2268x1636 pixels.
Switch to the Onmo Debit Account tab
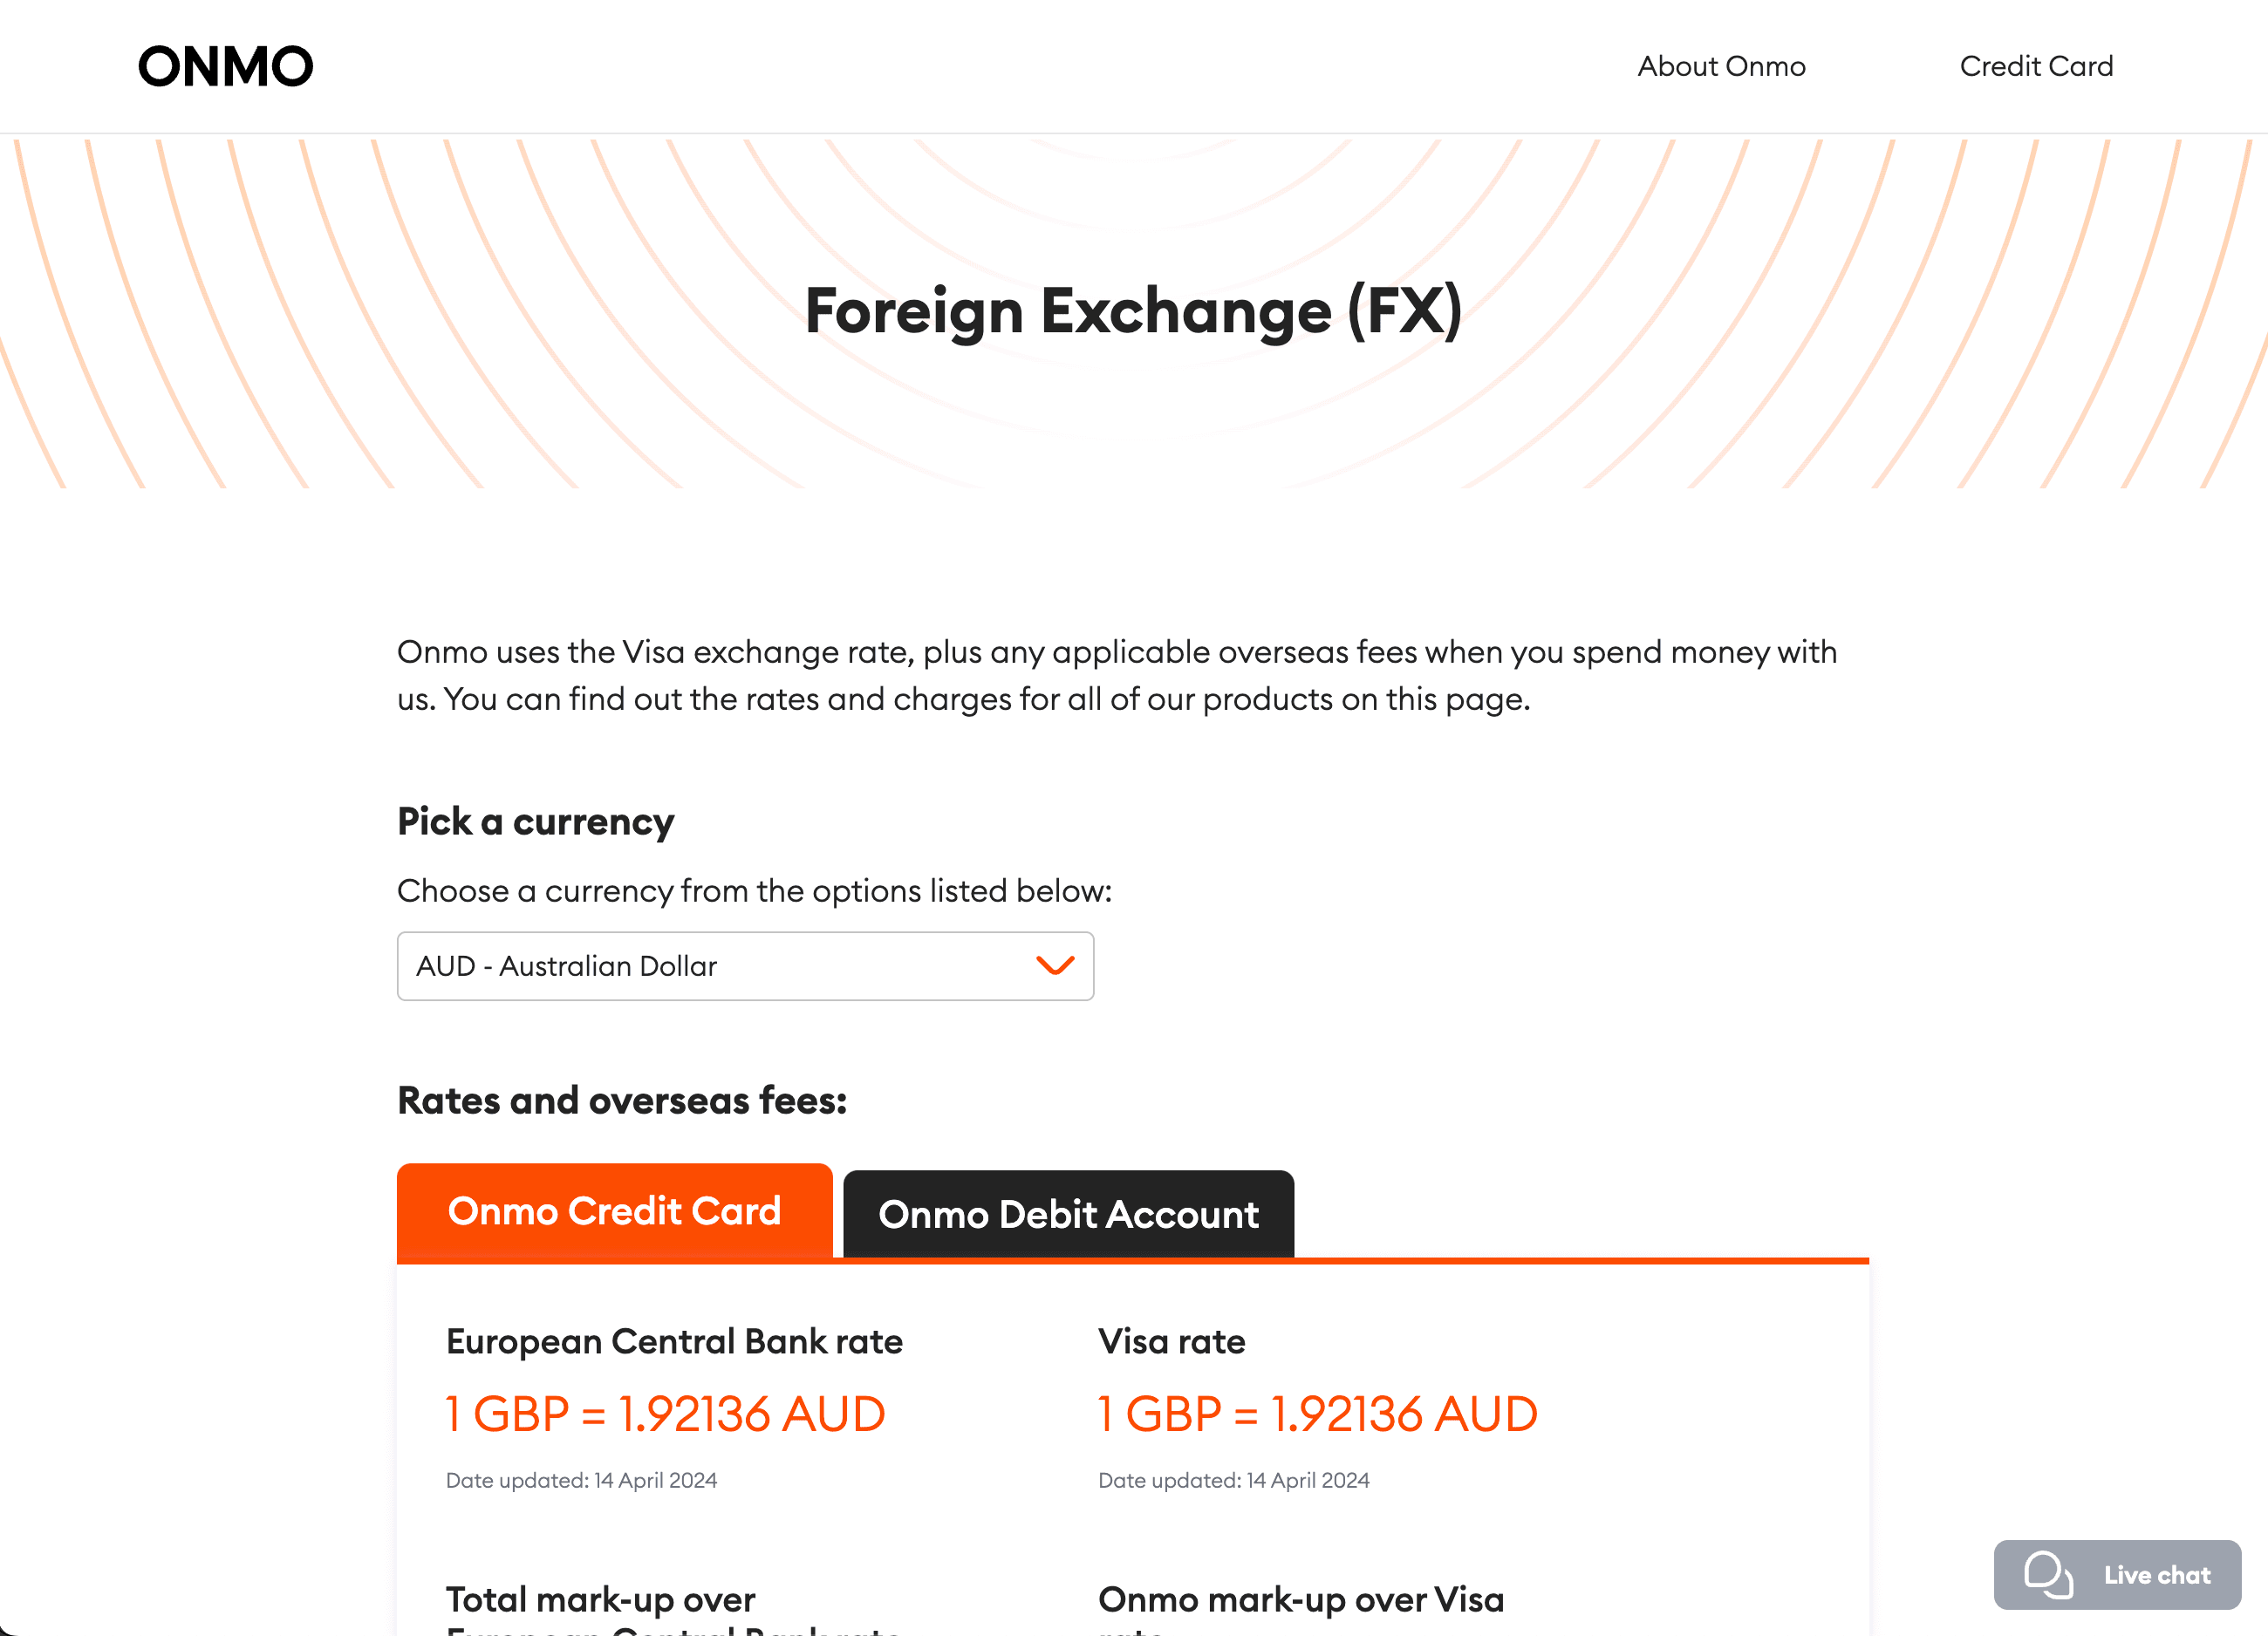click(x=1068, y=1214)
